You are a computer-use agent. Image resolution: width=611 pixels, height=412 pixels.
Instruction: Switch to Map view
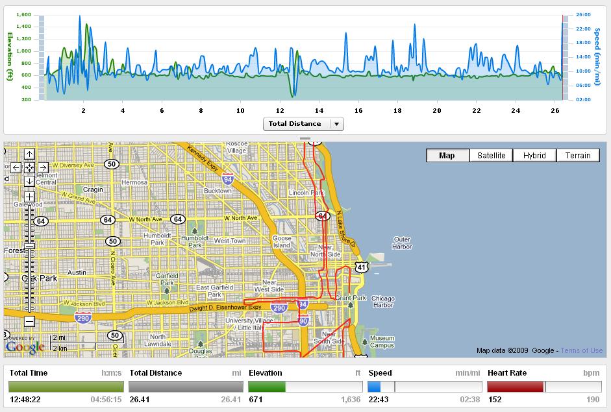point(447,156)
